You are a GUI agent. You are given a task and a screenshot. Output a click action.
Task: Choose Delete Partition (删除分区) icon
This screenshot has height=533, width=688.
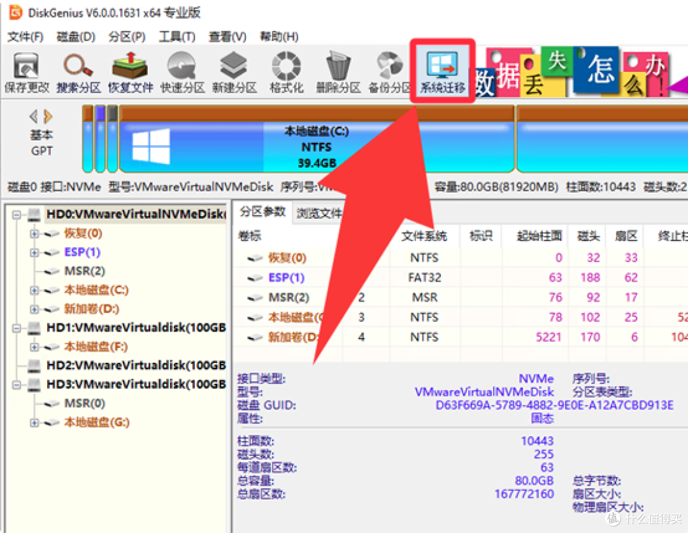click(x=338, y=73)
